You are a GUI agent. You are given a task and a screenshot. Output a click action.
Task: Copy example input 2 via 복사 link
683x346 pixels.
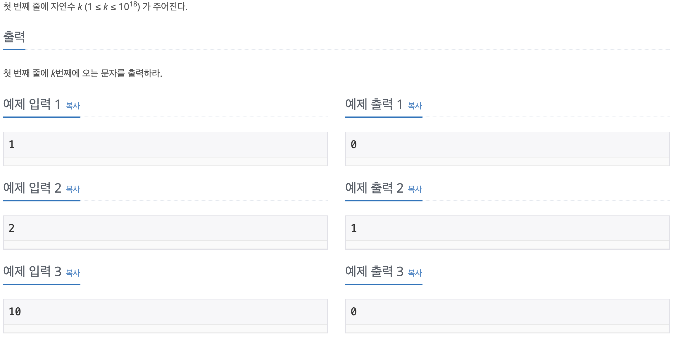click(73, 189)
